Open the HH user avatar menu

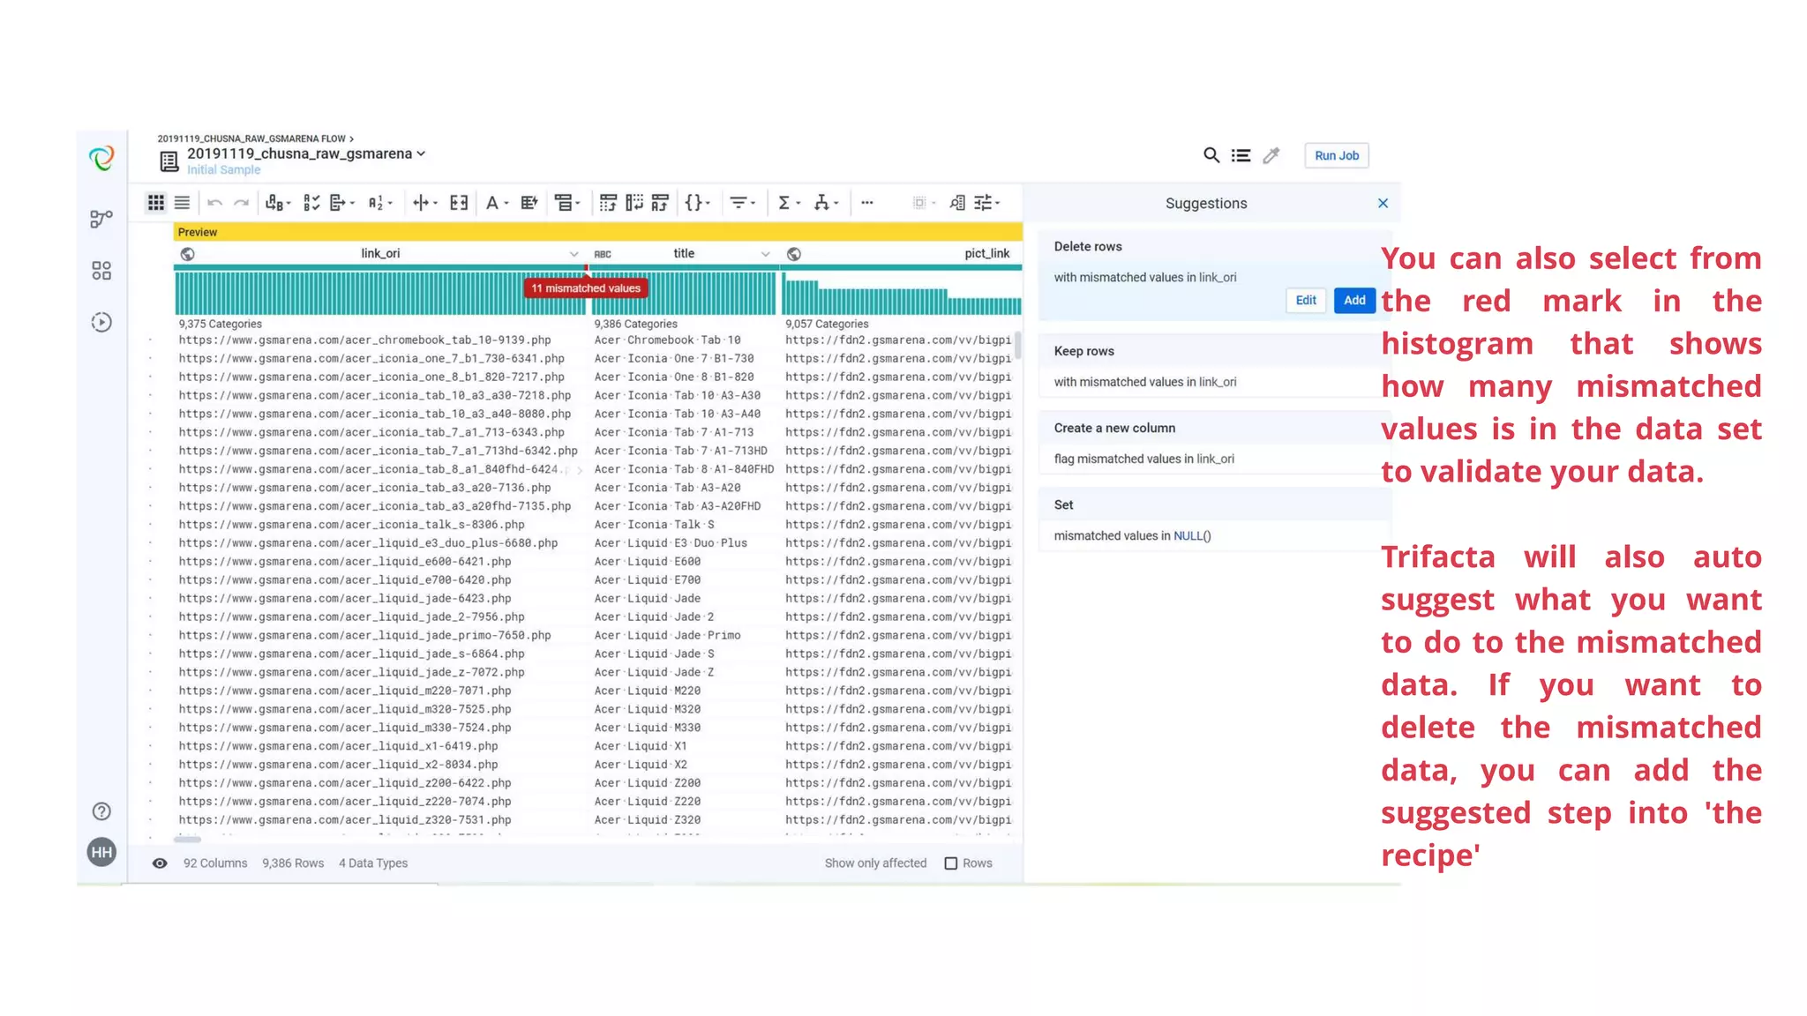coord(101,852)
